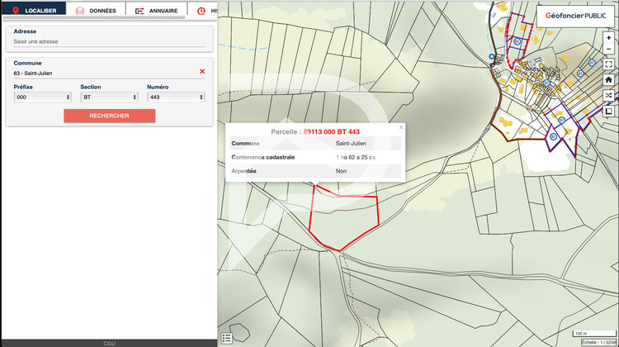The width and height of the screenshot is (619, 347).
Task: Open the CGU link at bottom
Action: point(109,343)
